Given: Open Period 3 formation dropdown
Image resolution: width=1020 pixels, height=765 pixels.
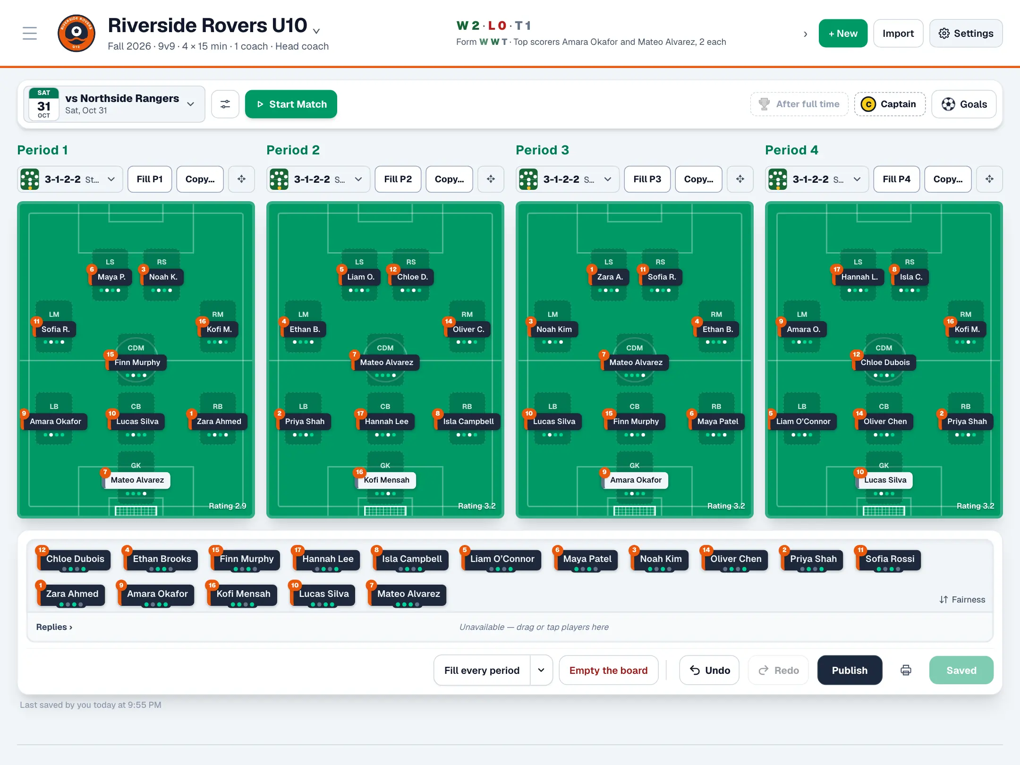Looking at the screenshot, I should tap(568, 179).
